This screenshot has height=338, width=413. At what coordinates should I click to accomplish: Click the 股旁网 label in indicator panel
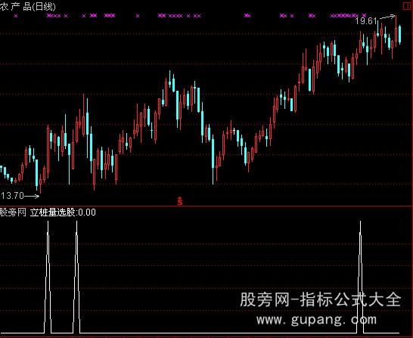(13, 212)
